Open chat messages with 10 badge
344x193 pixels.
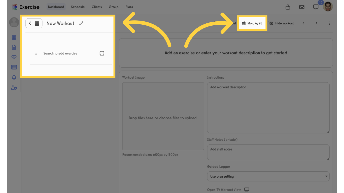[x=316, y=7]
